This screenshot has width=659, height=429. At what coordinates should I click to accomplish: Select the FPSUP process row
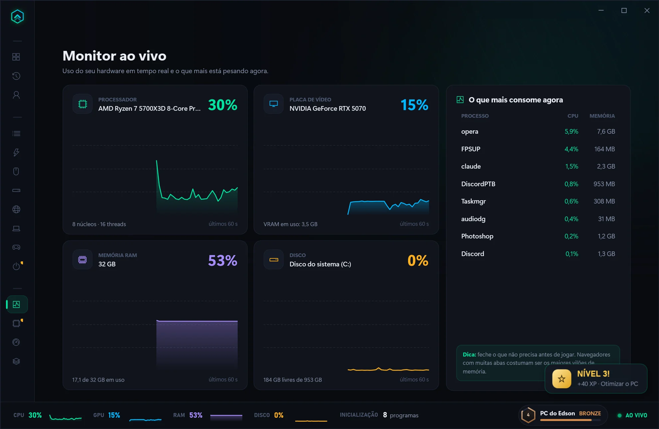tap(538, 149)
